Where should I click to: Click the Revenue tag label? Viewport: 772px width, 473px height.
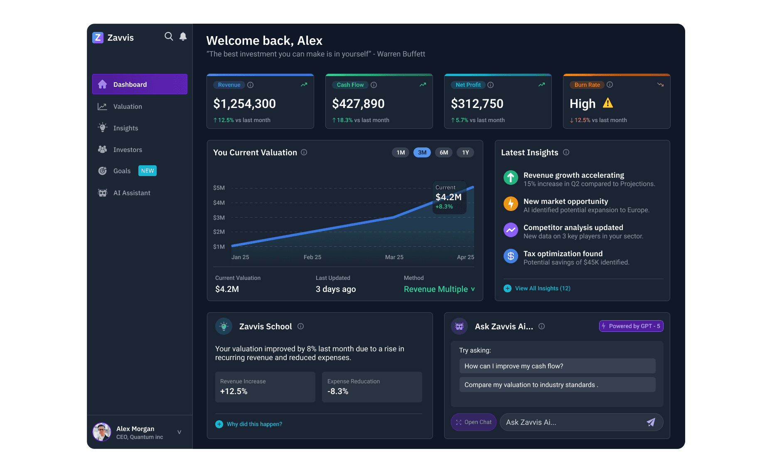tap(229, 85)
